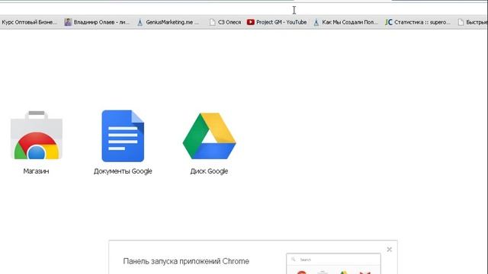Click the Владимир Олаев bookmark avatar icon

[68, 22]
